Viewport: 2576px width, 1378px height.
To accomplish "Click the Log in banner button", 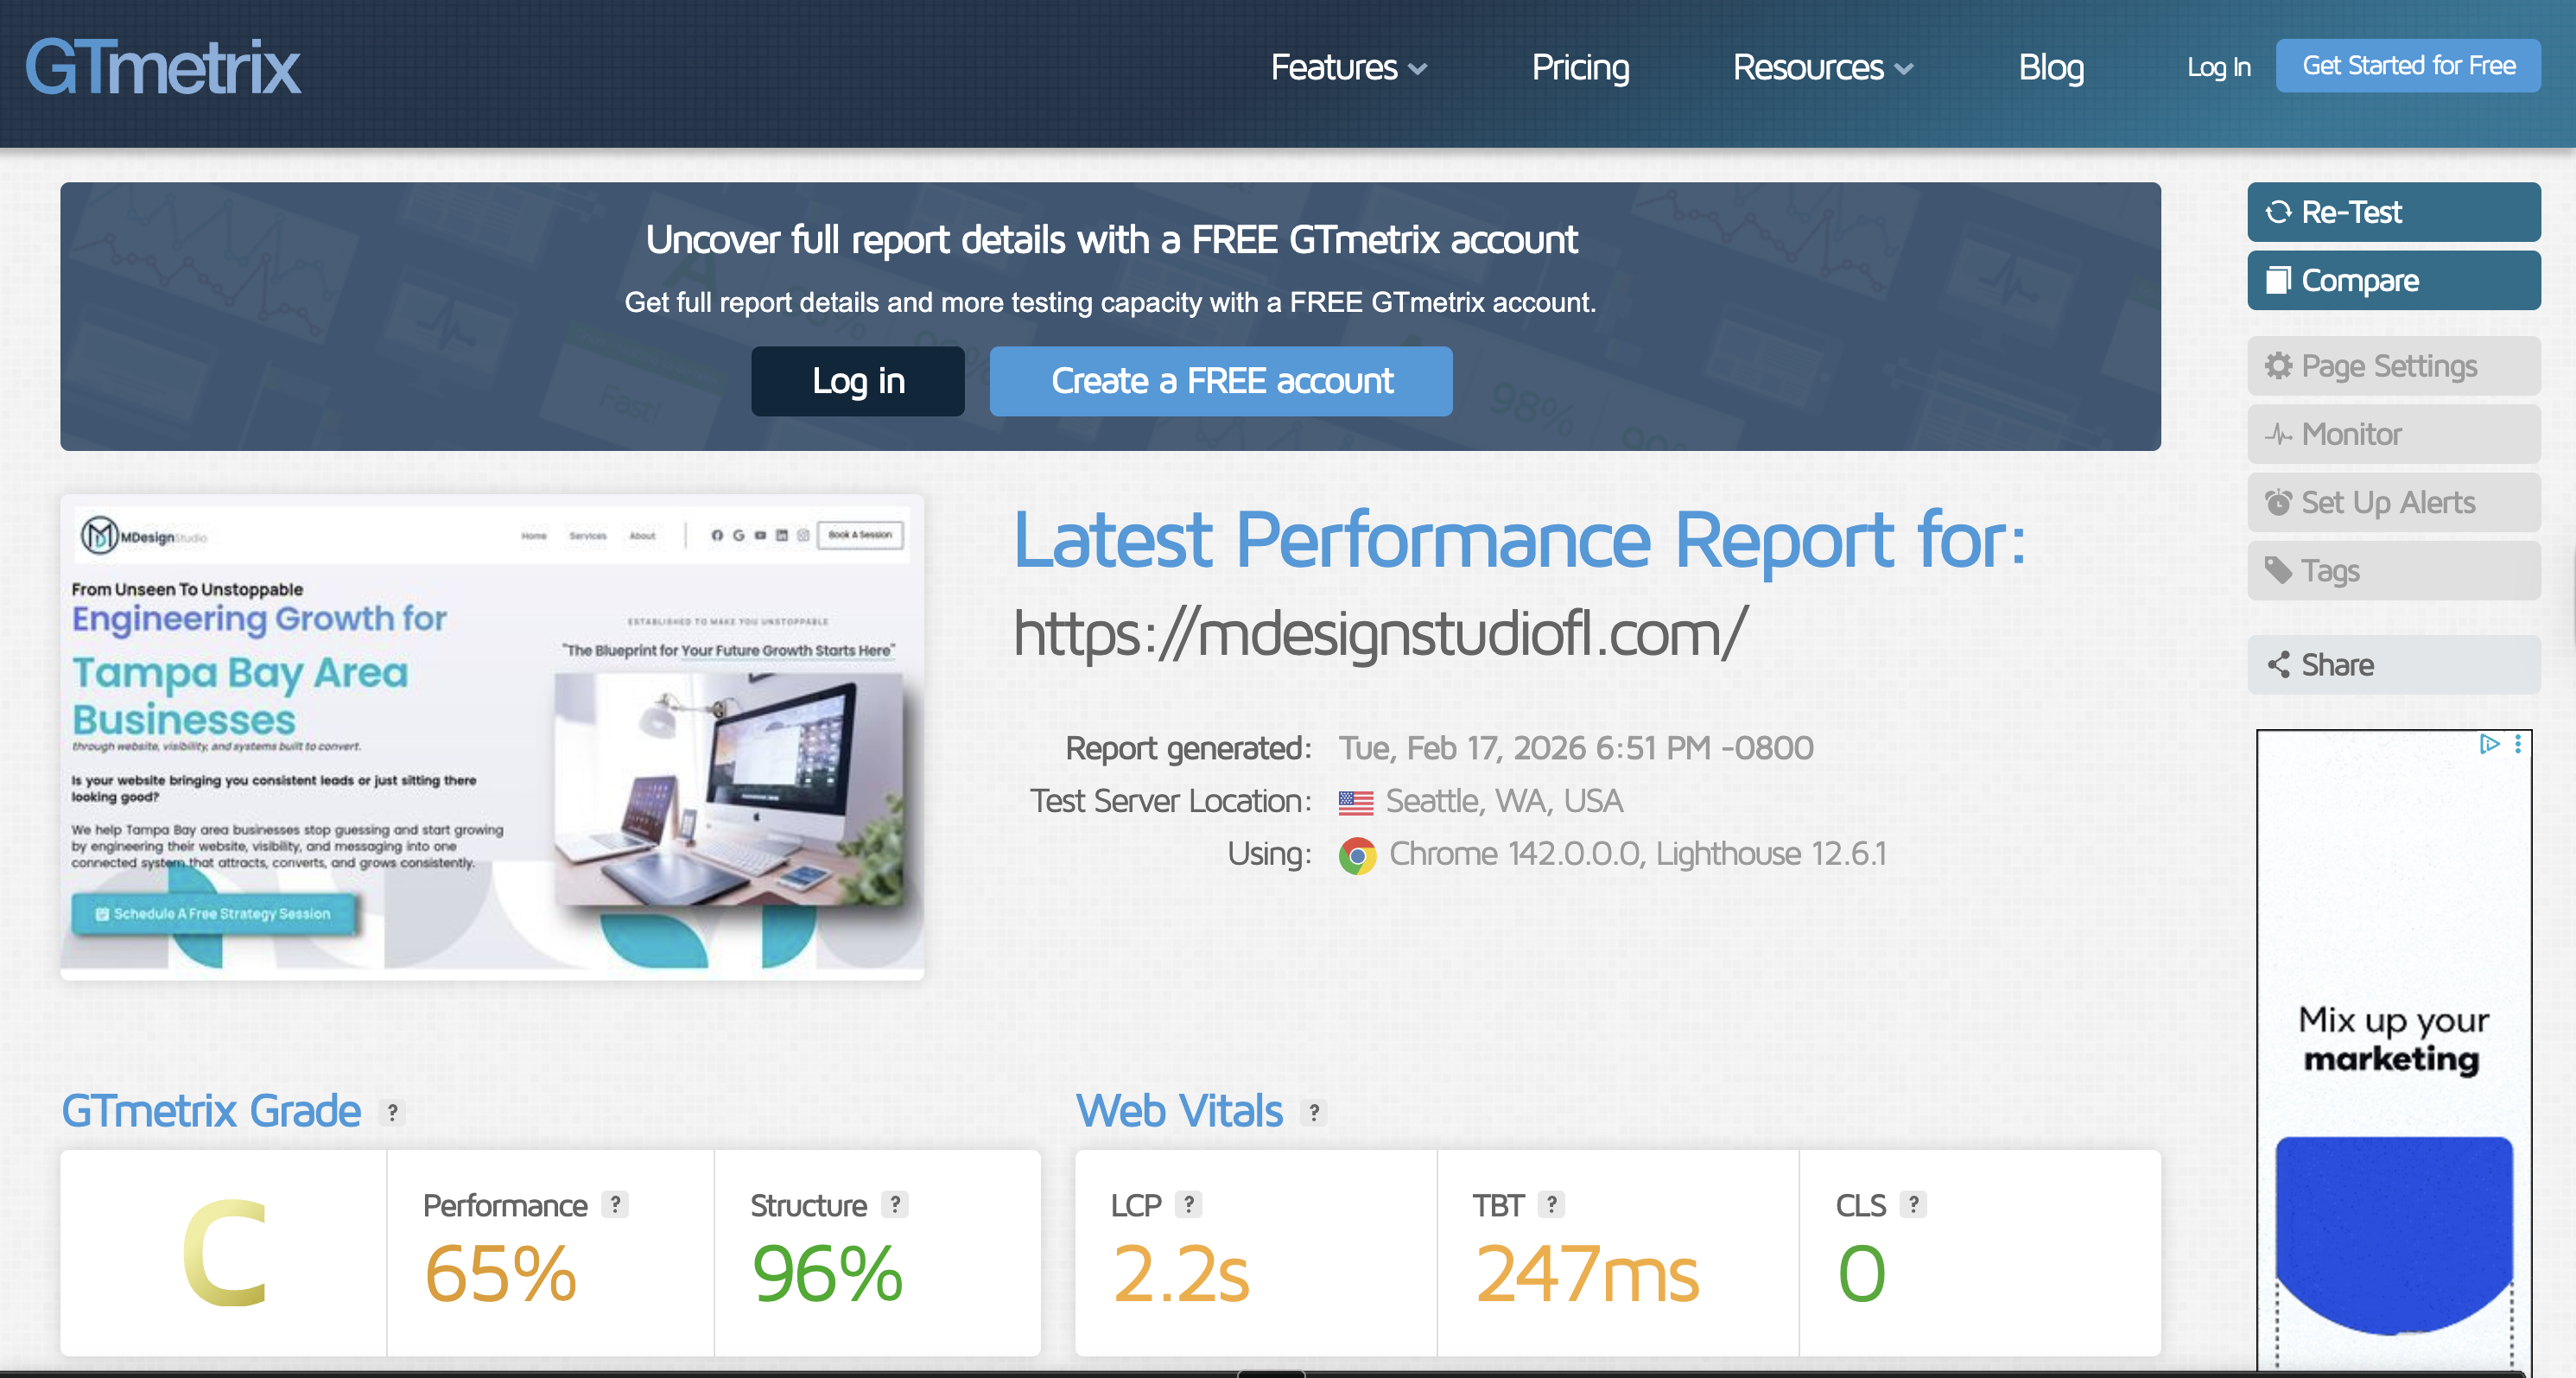I will (858, 381).
